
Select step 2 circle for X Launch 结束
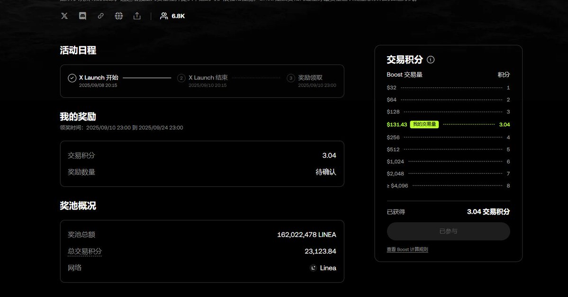pyautogui.click(x=181, y=78)
